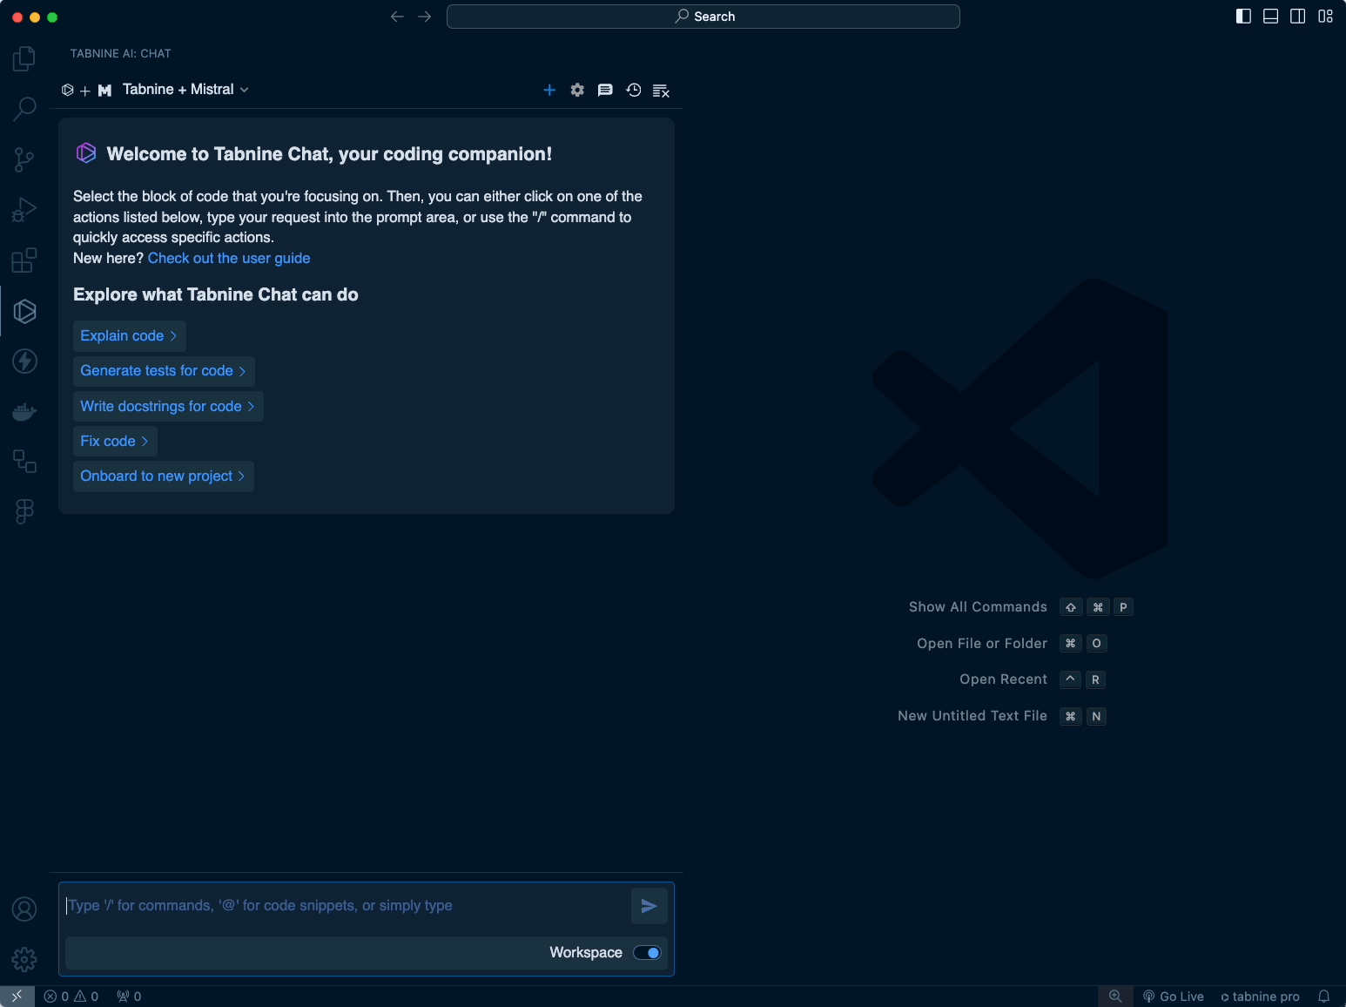Open the Tabnine + Mistral model dropdown

click(185, 90)
